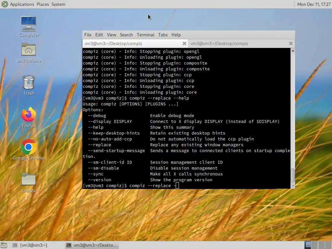
Task: Click the terminal scrollbar down arrow
Action: tap(293, 186)
